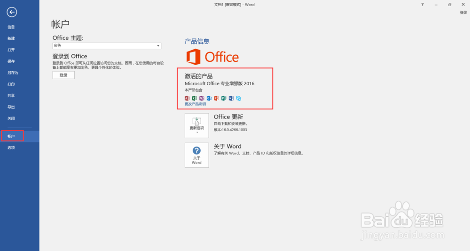470x251 pixels.
Task: Click the 产品信息 heading
Action: [197, 41]
